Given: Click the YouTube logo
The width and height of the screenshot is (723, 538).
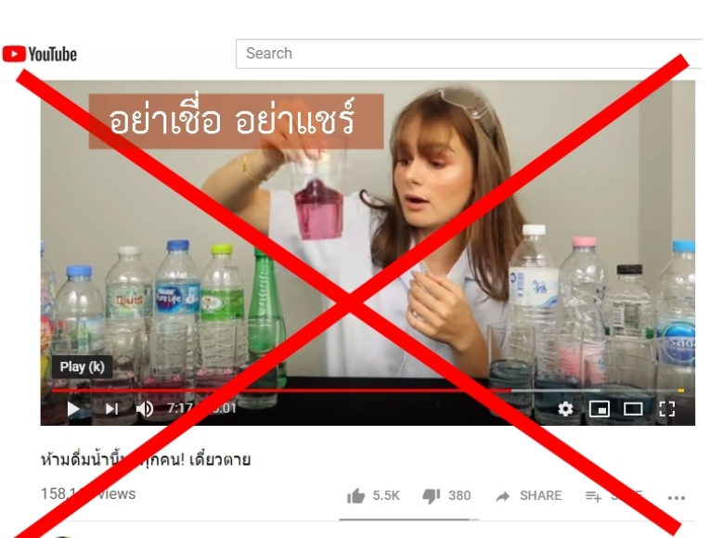Looking at the screenshot, I should [40, 54].
